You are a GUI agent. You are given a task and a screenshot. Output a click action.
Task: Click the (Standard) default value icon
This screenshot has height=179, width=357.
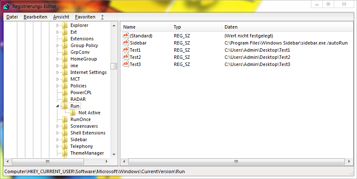[x=125, y=36]
